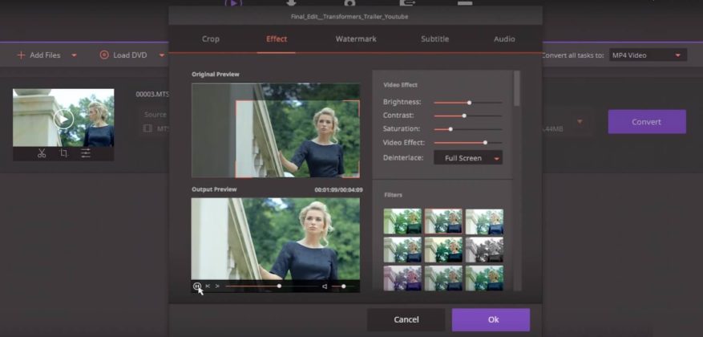Screen dimensions: 703x337
Task: Open the MP4 Video output format dropdown
Action: 648,55
